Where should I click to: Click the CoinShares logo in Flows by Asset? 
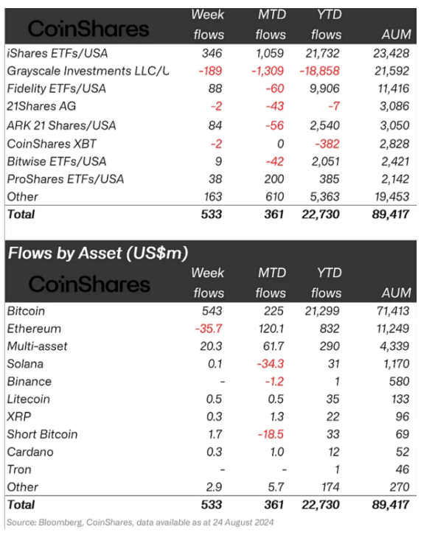[x=89, y=284]
